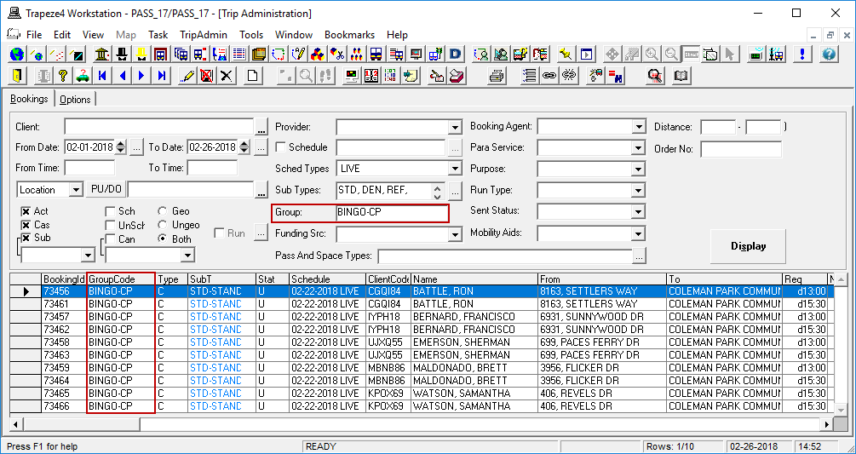This screenshot has width=856, height=454.
Task: Go to the next record arrow icon
Action: pos(142,76)
